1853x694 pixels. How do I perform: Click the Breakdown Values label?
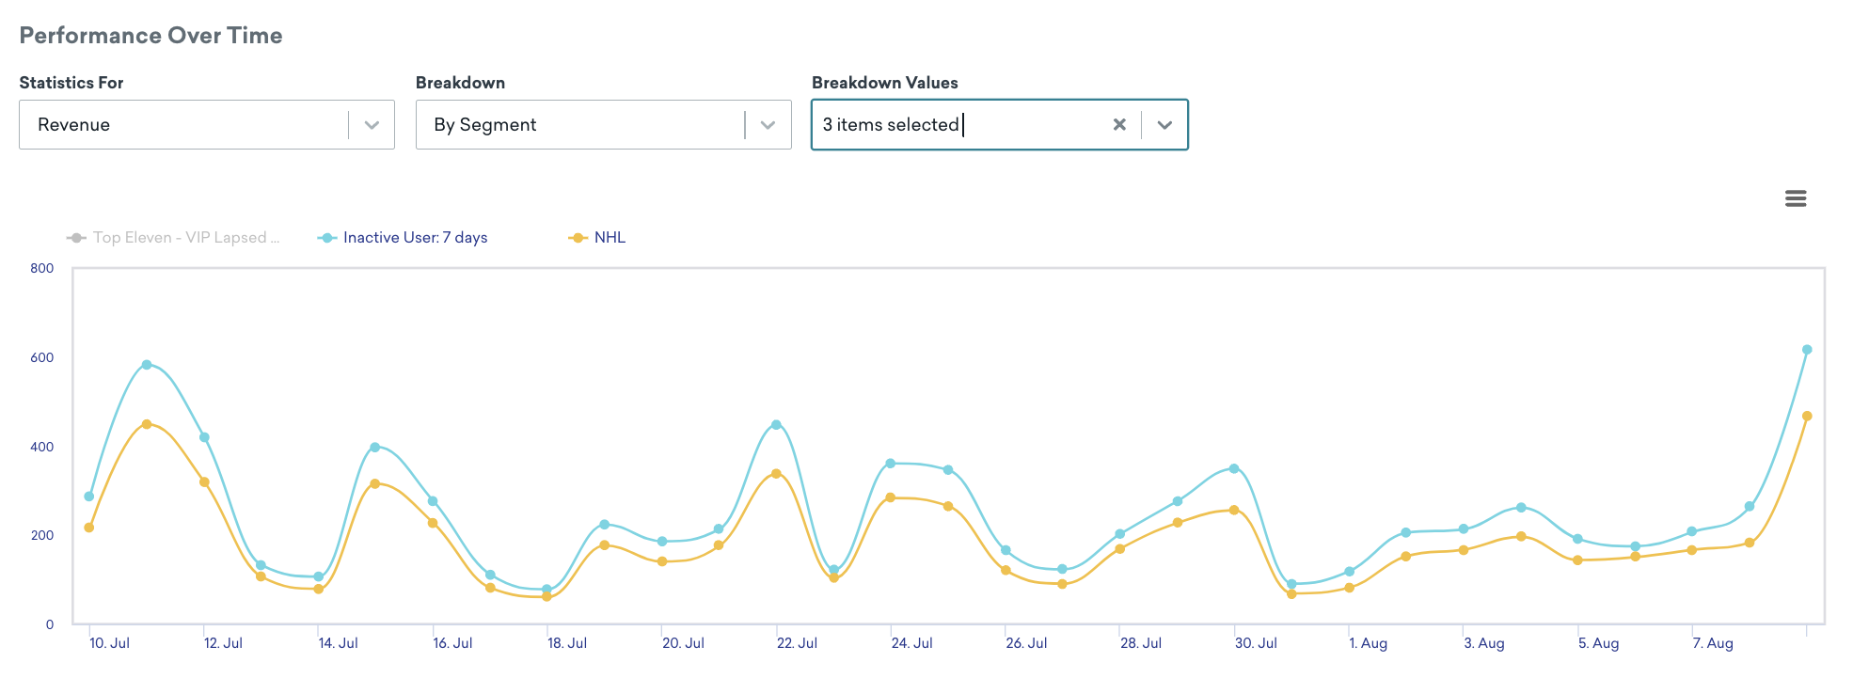click(885, 83)
